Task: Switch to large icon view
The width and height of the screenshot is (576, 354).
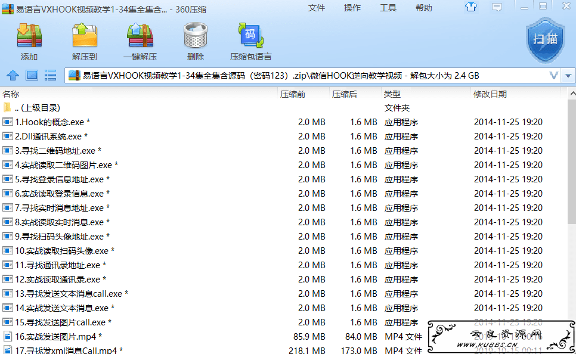Action: pyautogui.click(x=32, y=75)
